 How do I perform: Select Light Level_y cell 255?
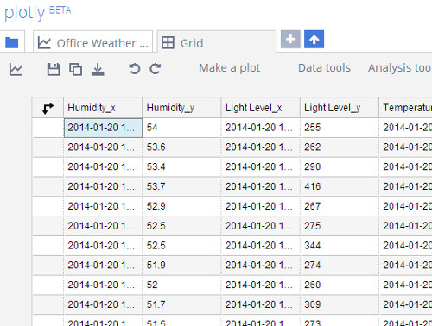(x=340, y=128)
